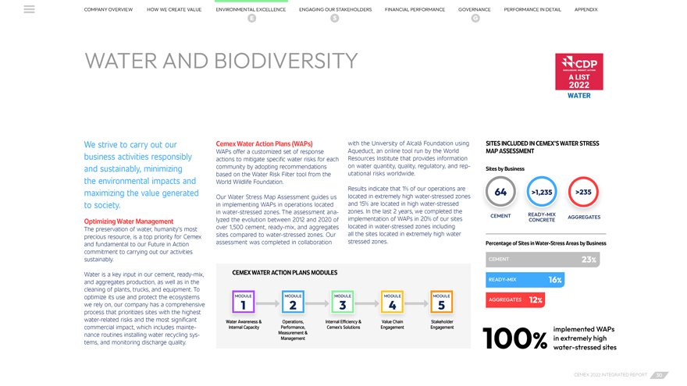Go to Company Overview section

109,9
